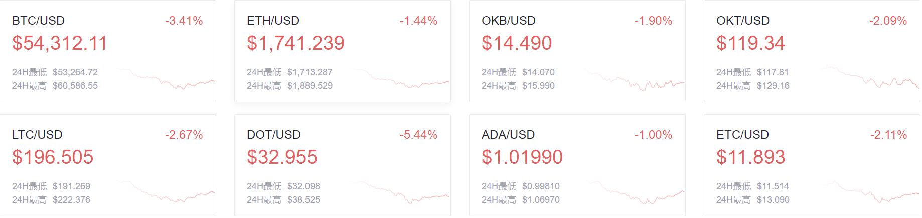Click the OKT/USD sparkline chart
Screen dimensions: 922x218
click(872, 77)
